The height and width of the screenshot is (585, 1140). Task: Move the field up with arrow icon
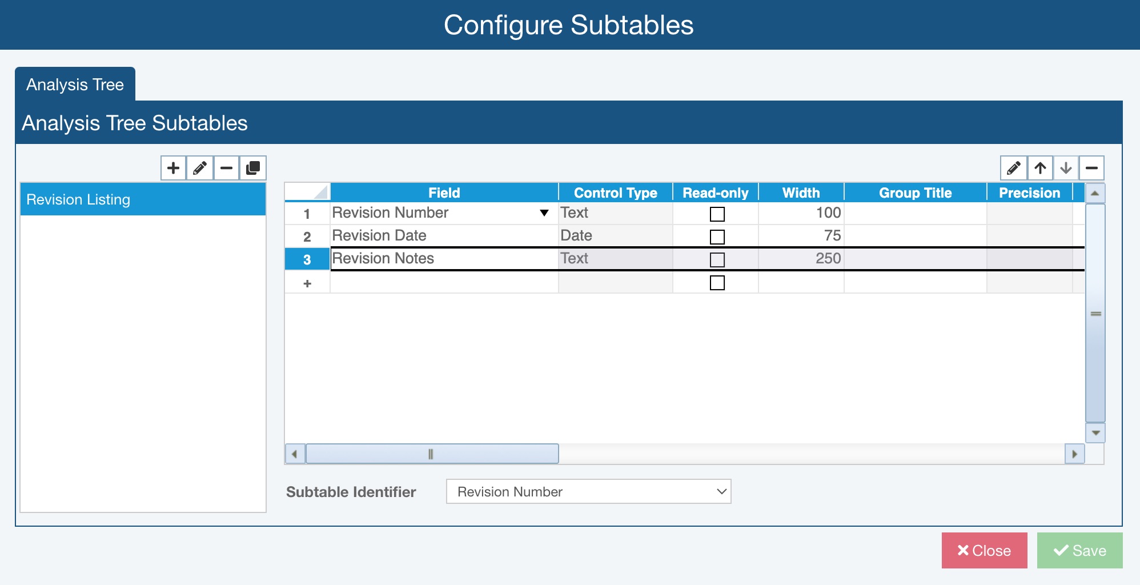pyautogui.click(x=1040, y=168)
